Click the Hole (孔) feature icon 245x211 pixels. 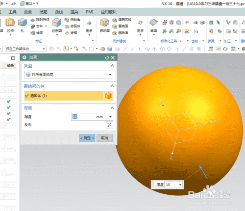(23, 23)
